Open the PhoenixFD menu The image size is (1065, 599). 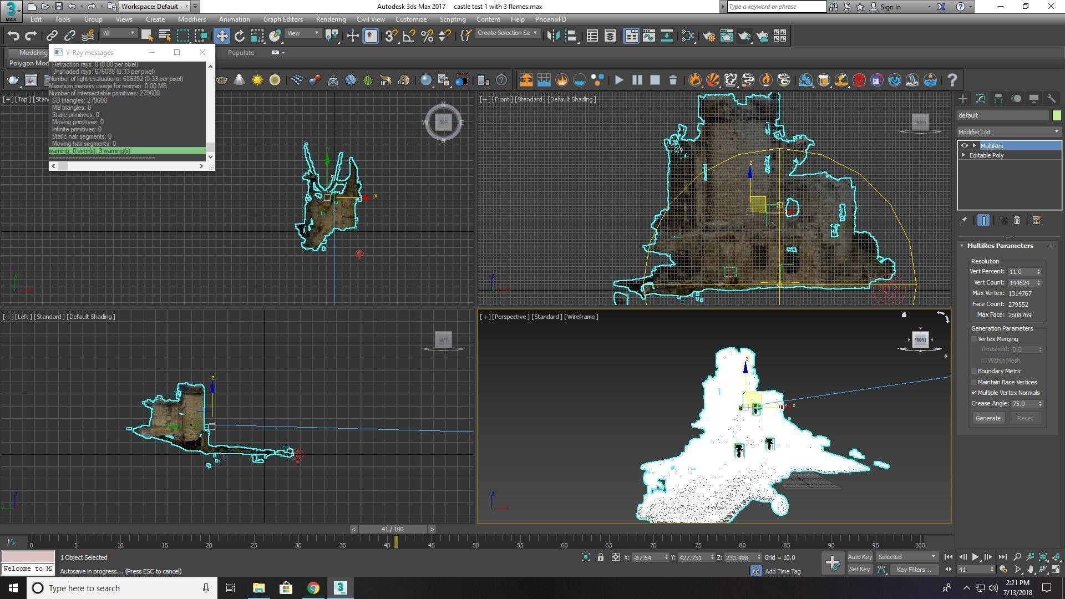pyautogui.click(x=550, y=19)
